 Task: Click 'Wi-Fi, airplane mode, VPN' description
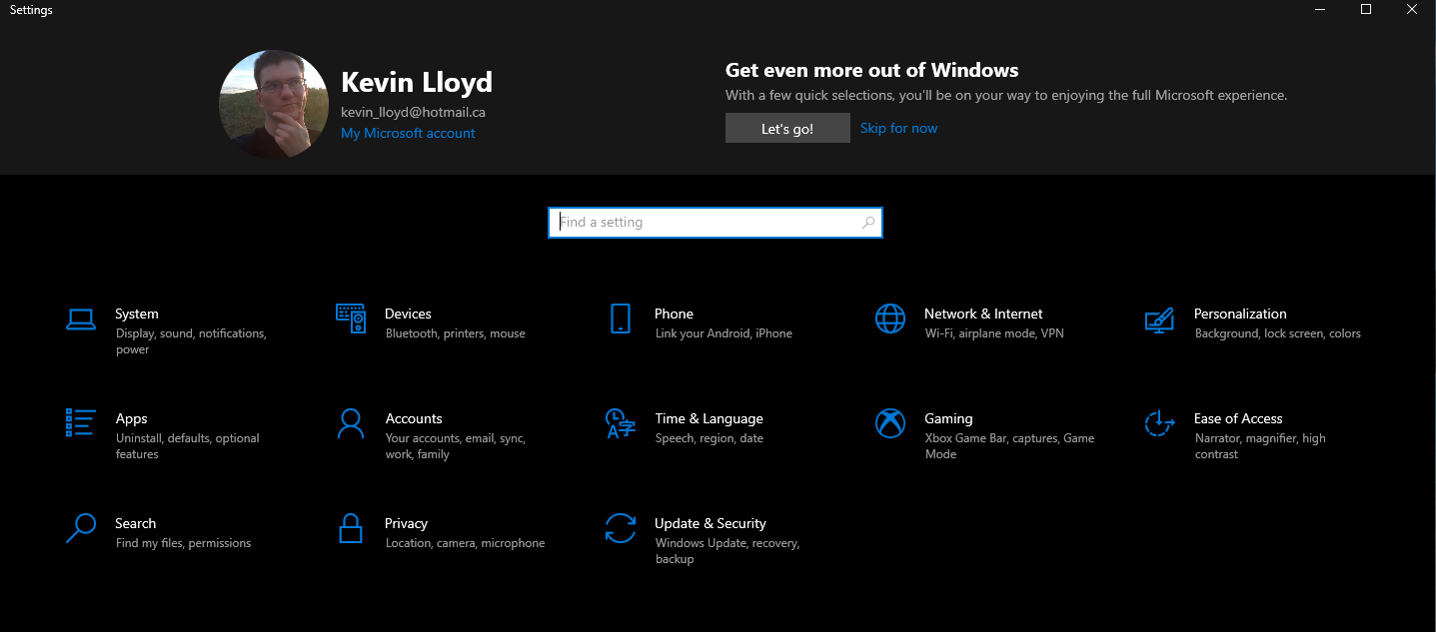pyautogui.click(x=994, y=333)
